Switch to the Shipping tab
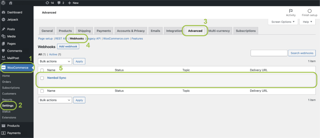The image size is (320, 138). click(84, 31)
